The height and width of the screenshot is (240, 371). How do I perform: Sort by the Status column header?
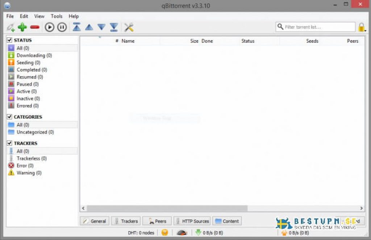[x=259, y=41]
